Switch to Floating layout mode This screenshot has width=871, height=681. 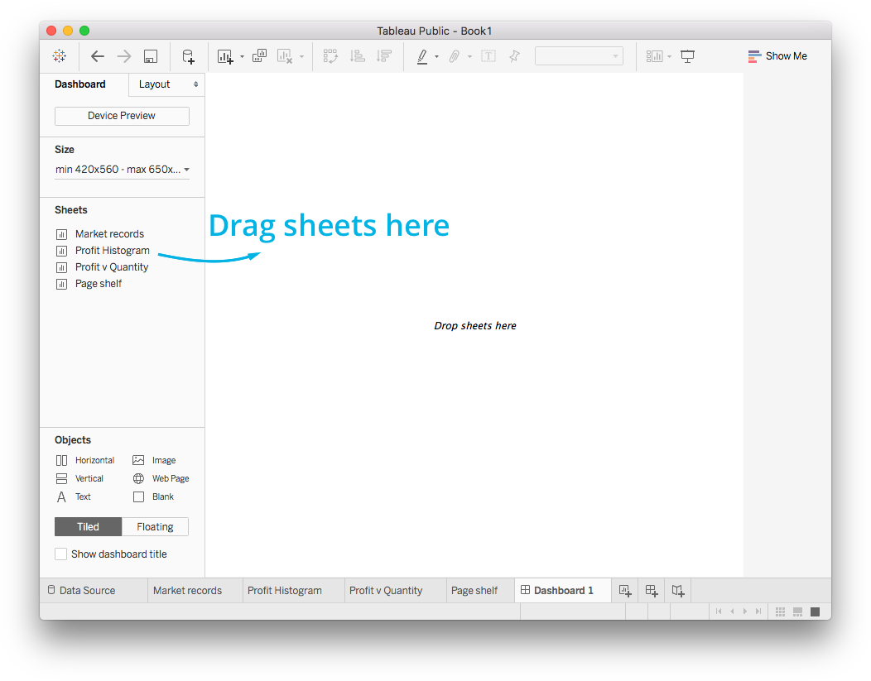tap(155, 527)
